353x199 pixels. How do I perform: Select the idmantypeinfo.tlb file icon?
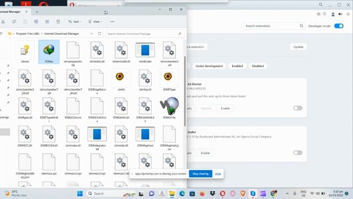tap(73, 50)
